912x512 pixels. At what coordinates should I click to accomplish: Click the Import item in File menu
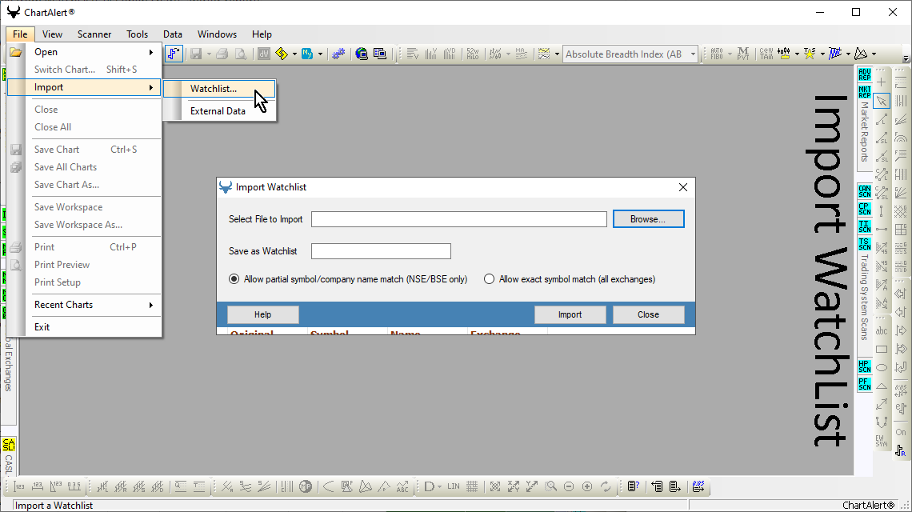point(84,87)
